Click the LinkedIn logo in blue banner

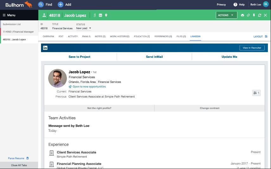[45, 48]
